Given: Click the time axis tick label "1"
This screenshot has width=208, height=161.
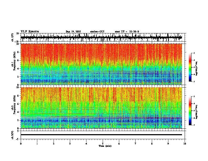Looking at the screenshot, I should pos(37,144).
